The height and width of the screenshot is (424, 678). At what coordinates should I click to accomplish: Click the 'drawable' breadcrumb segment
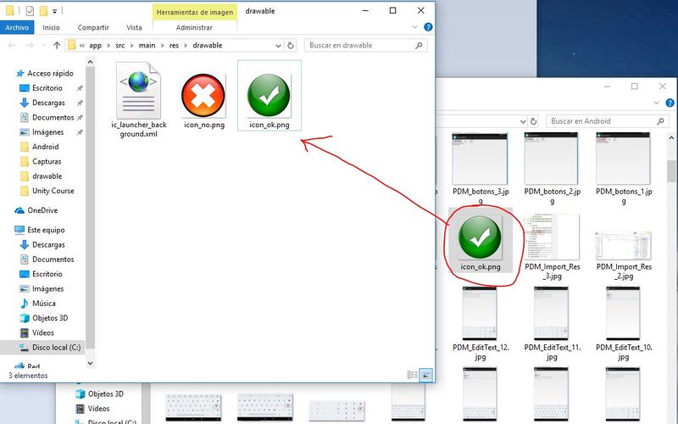(208, 46)
